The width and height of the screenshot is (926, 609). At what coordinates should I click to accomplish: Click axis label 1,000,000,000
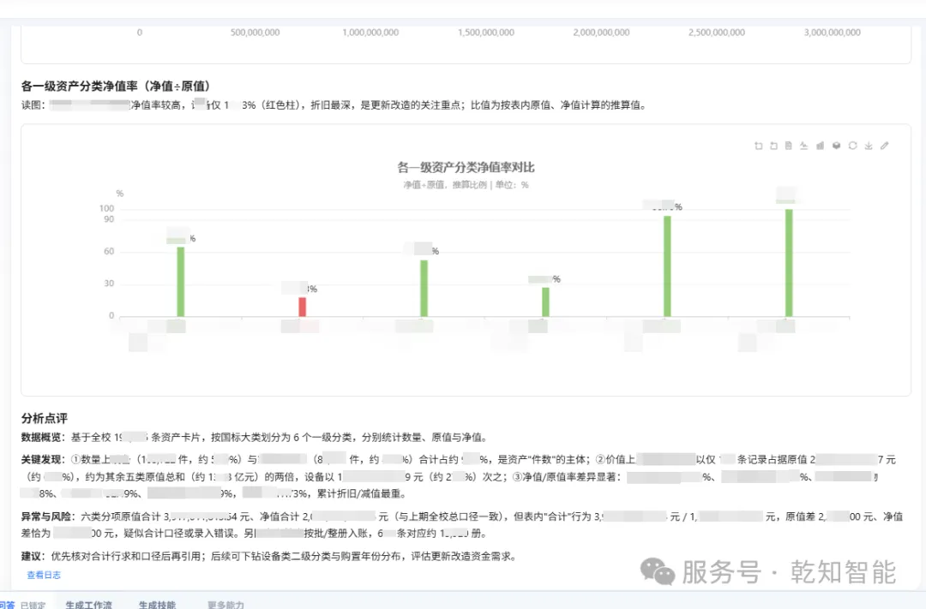(x=370, y=33)
